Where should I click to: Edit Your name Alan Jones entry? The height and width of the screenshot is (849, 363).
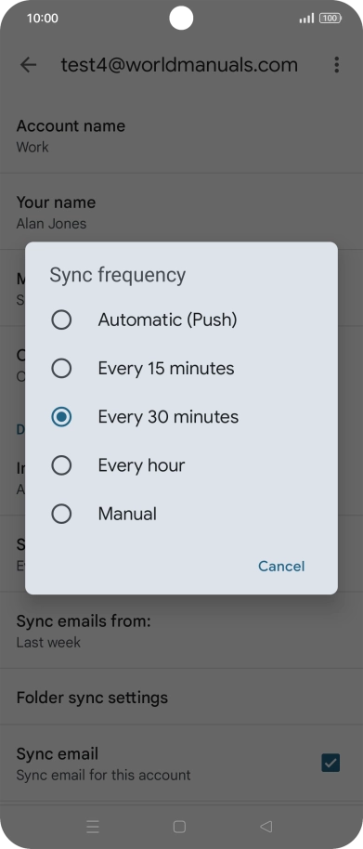(x=181, y=212)
